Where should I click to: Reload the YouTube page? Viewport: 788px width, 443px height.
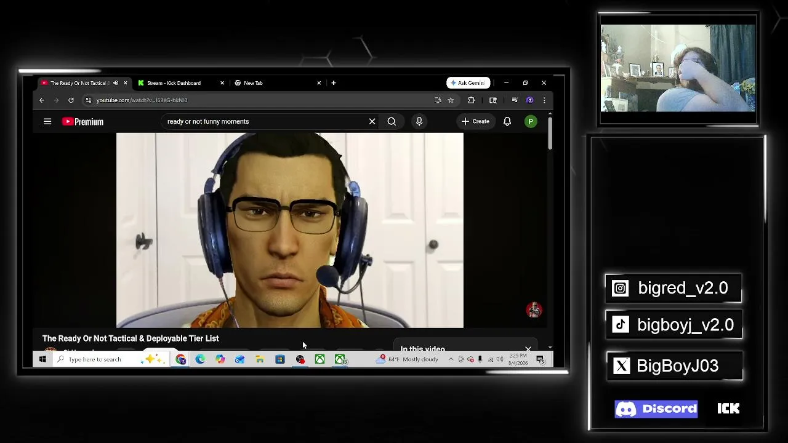[x=71, y=100]
